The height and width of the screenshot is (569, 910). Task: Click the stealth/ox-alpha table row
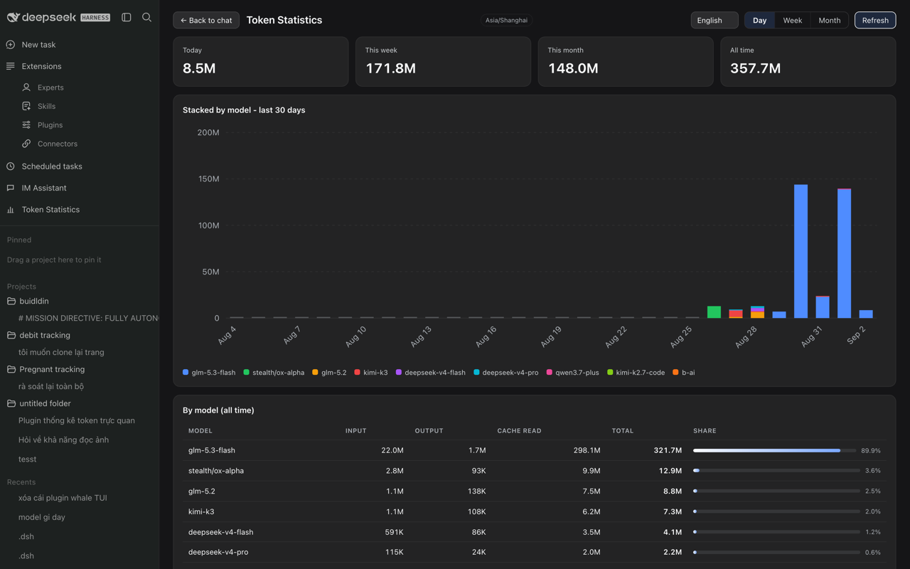click(x=534, y=470)
